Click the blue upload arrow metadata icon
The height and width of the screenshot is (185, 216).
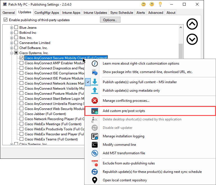coord(95,91)
